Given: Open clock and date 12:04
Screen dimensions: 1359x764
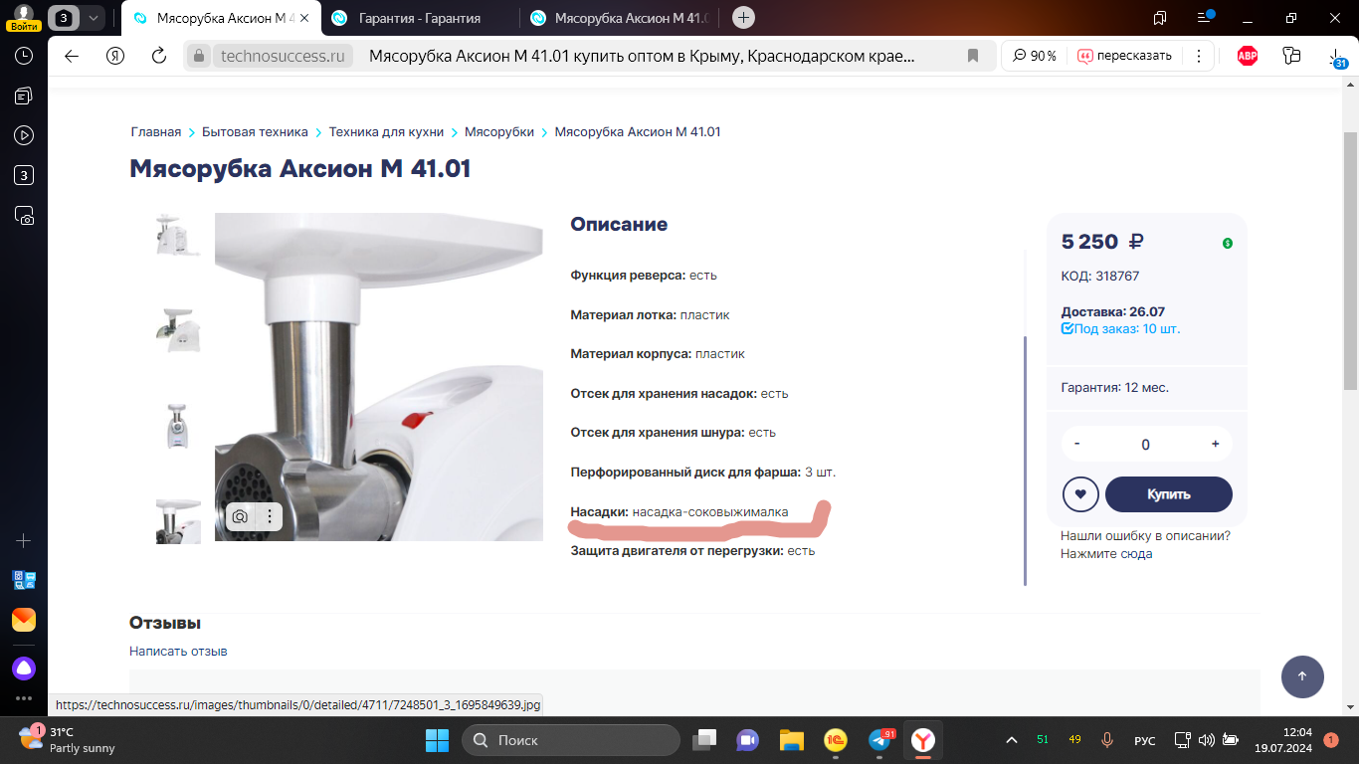Looking at the screenshot, I should (1283, 740).
